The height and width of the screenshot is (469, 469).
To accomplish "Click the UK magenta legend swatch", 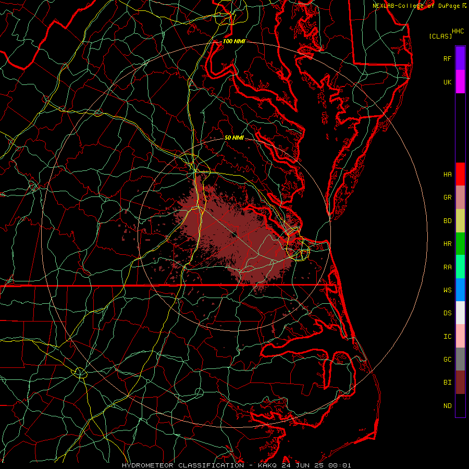I will pos(460,82).
